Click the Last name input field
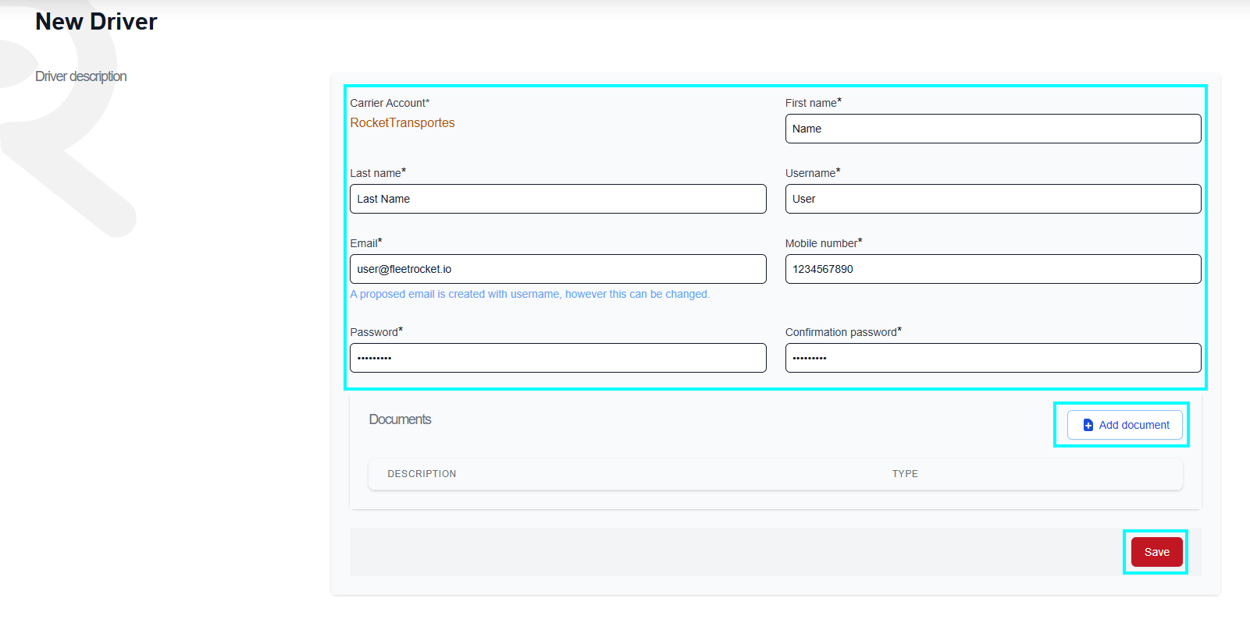 coord(558,199)
